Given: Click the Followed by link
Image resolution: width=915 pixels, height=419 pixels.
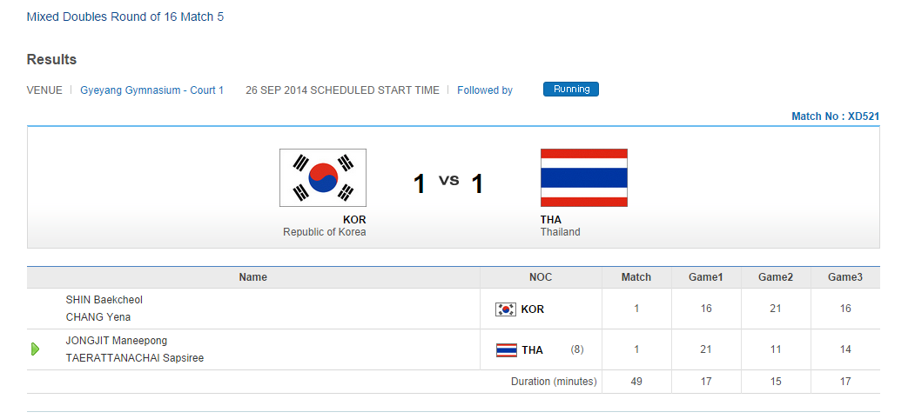Looking at the screenshot, I should (485, 90).
